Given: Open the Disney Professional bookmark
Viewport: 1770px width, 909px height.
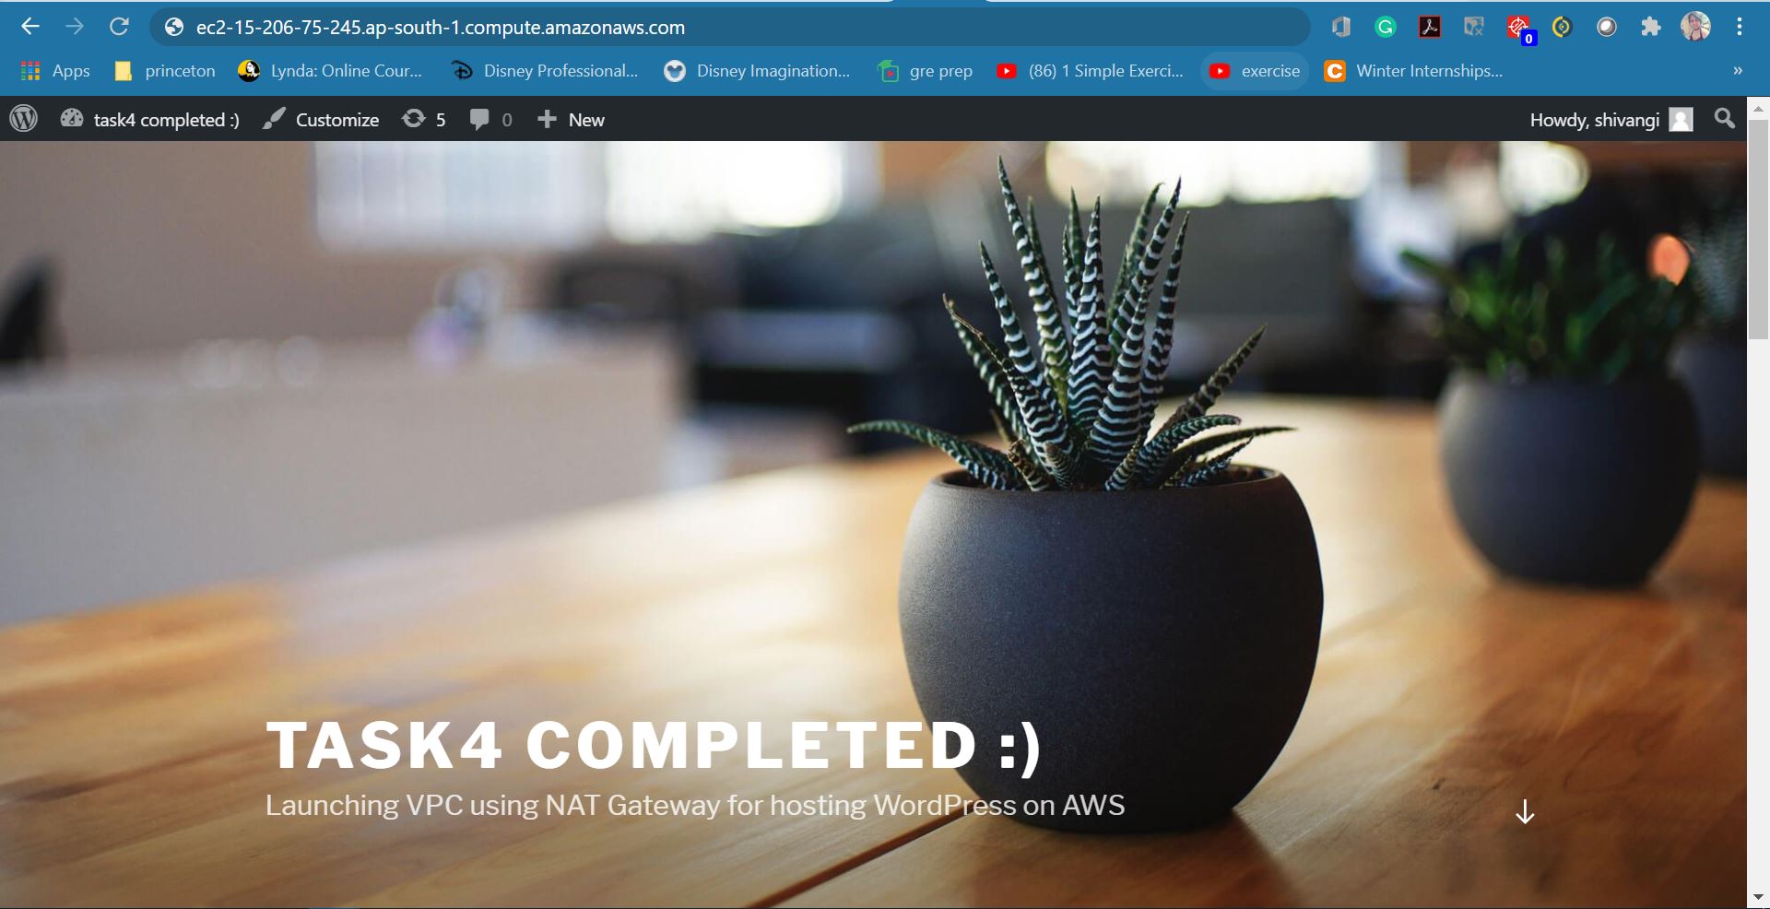Looking at the screenshot, I should [x=545, y=71].
